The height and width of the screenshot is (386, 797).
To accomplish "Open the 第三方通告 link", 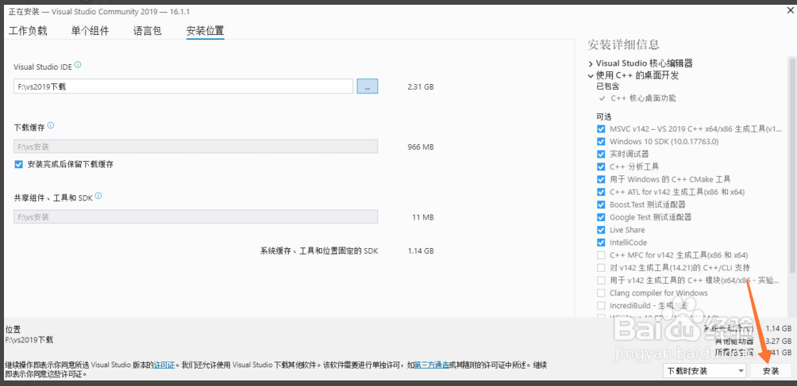I will (x=432, y=365).
